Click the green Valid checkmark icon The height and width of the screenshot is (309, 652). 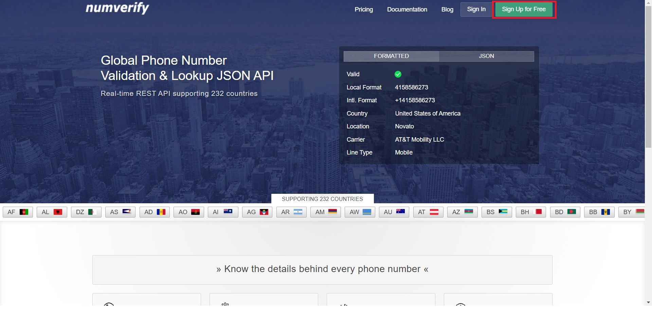[398, 74]
